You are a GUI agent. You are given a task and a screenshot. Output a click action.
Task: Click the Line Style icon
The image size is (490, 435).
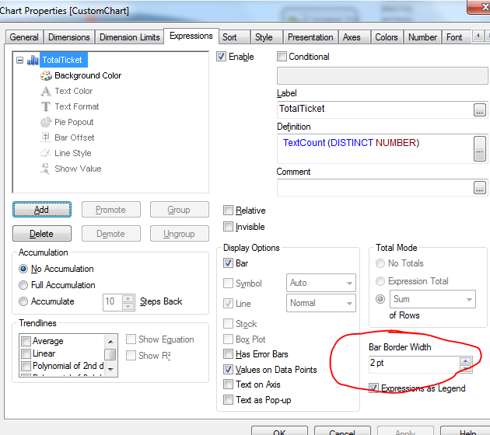coord(46,153)
